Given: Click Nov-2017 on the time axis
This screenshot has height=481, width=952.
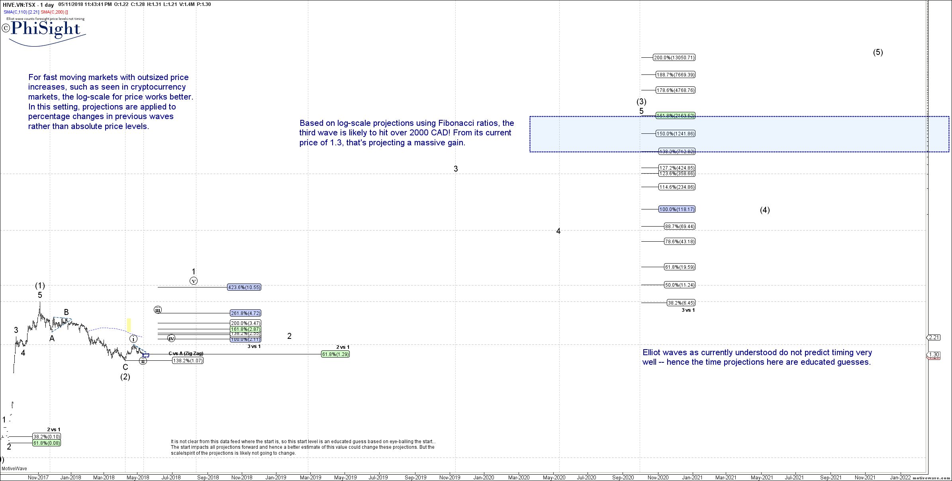Looking at the screenshot, I should [38, 477].
